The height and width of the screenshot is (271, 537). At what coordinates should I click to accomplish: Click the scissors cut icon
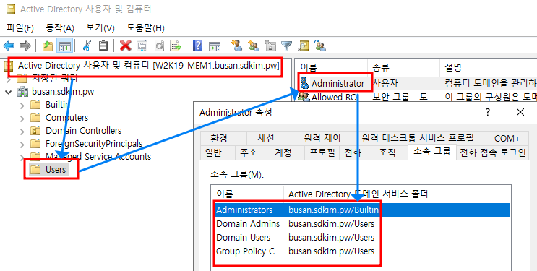coord(87,46)
